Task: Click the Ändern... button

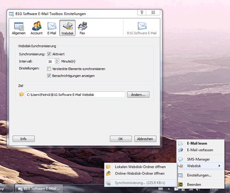Action: [x=138, y=94]
